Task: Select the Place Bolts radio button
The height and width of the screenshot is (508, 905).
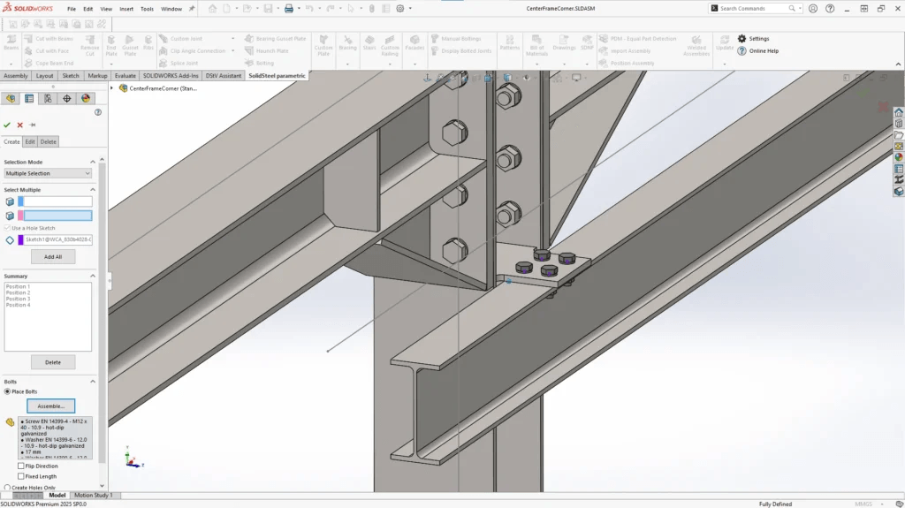Action: (8, 391)
